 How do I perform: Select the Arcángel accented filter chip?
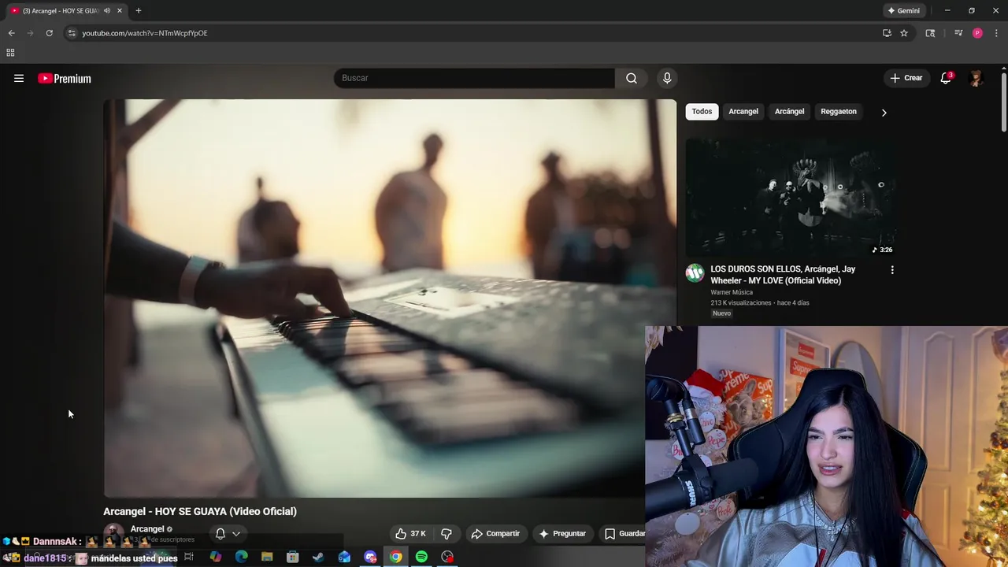coord(789,111)
